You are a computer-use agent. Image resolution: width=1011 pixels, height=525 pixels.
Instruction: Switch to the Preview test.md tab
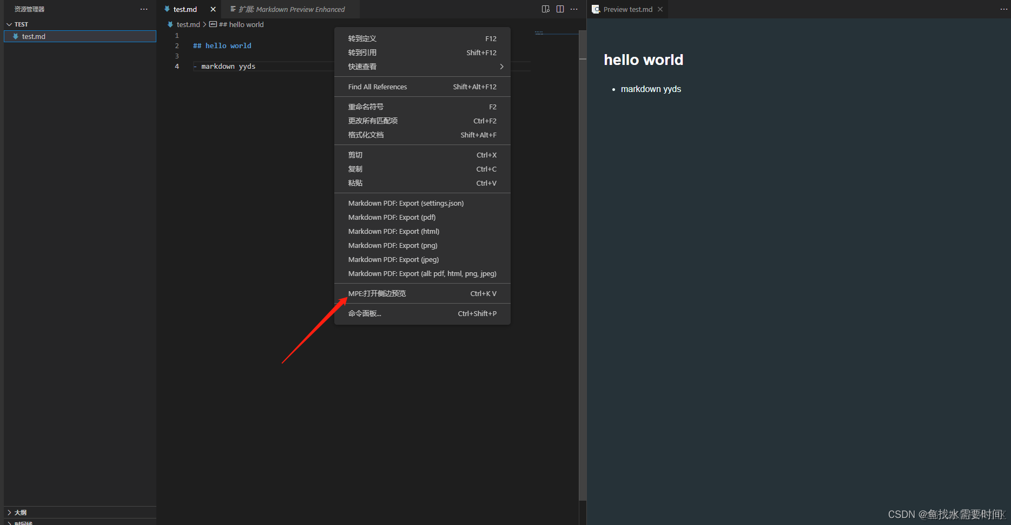click(x=628, y=9)
